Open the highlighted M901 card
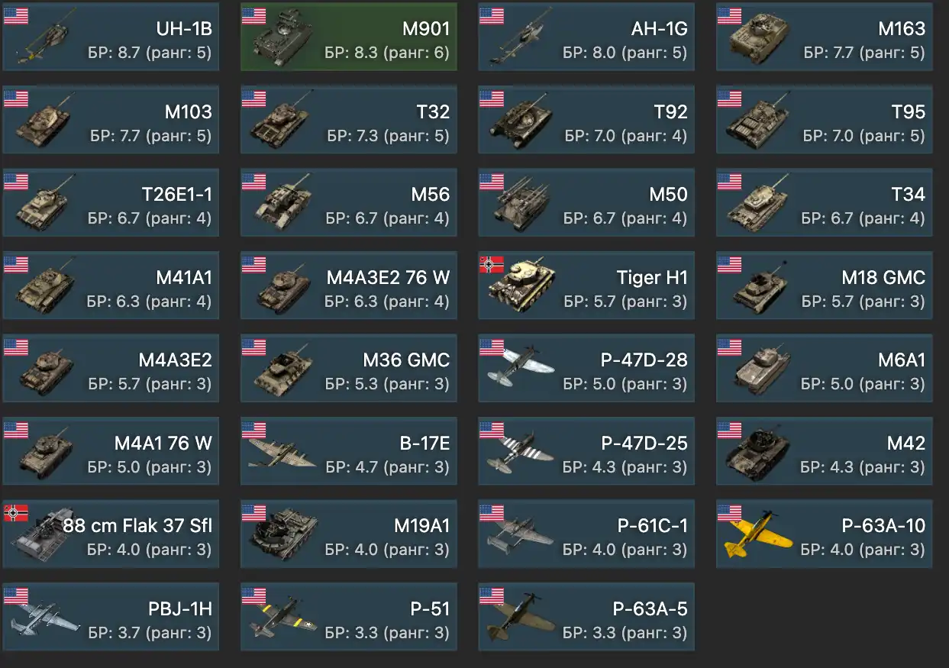The image size is (949, 668). pos(349,37)
